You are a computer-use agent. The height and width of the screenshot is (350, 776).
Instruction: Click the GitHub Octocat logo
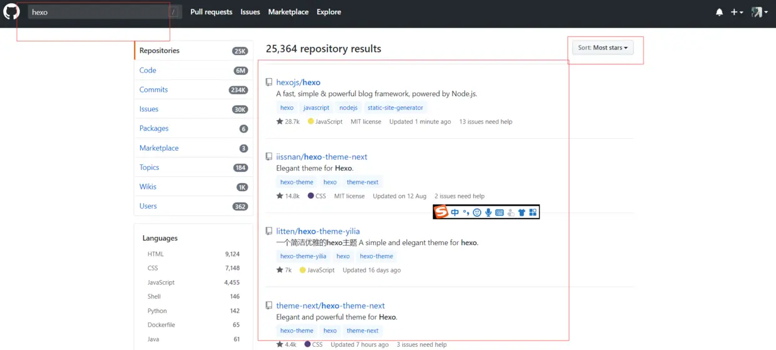[11, 12]
